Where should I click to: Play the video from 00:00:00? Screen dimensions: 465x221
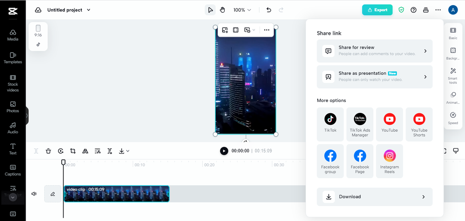pyautogui.click(x=224, y=151)
